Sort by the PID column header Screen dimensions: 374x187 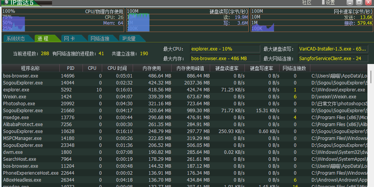[70, 68]
